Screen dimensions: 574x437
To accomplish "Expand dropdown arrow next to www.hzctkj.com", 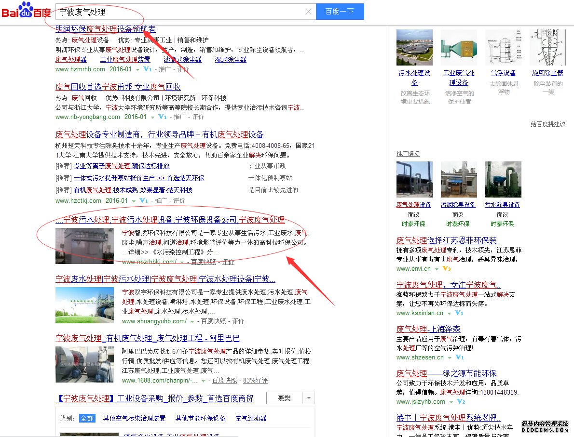I will [134, 201].
